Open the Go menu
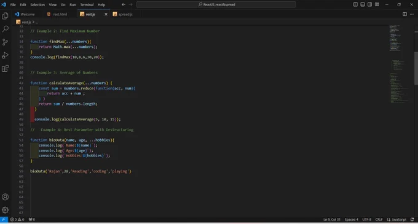The height and width of the screenshot is (224, 418). click(63, 4)
